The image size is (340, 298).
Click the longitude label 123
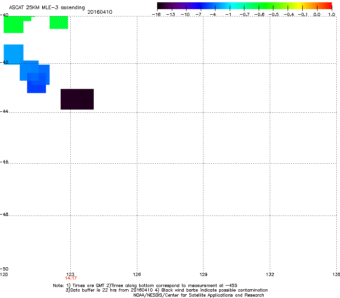[x=70, y=275]
